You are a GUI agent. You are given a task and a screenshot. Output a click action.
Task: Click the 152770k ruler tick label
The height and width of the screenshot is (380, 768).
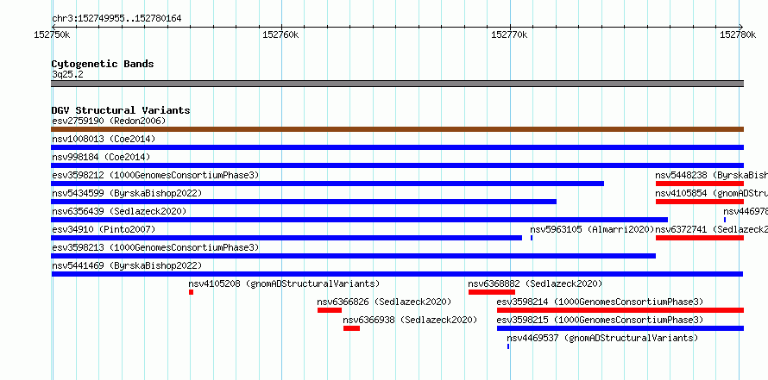pos(509,34)
